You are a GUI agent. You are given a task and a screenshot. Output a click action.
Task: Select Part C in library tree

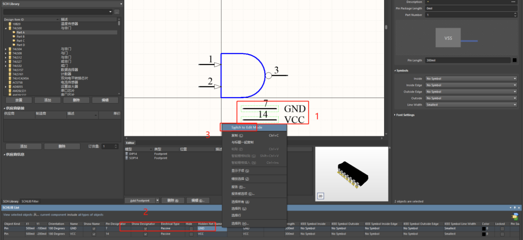point(20,40)
